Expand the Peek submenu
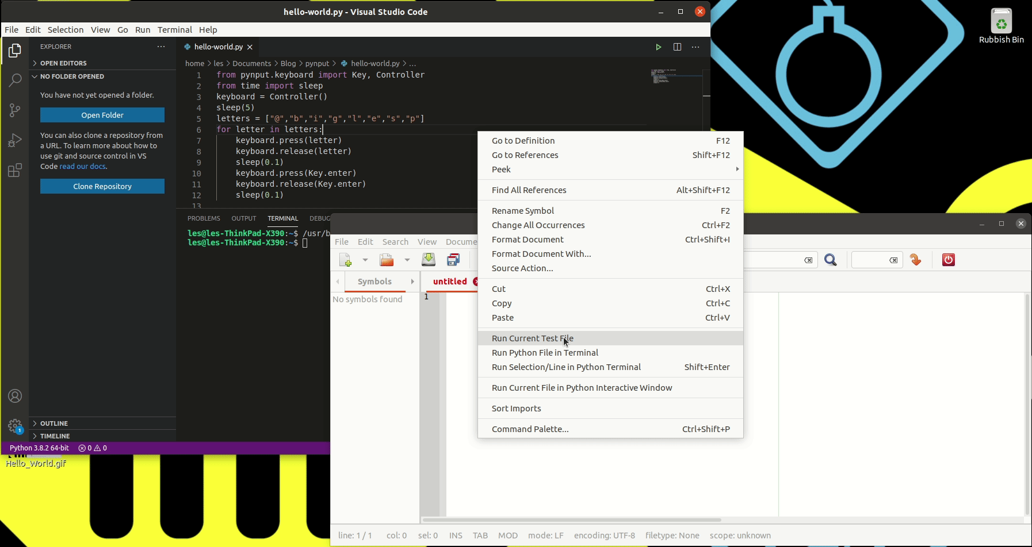 tap(610, 170)
